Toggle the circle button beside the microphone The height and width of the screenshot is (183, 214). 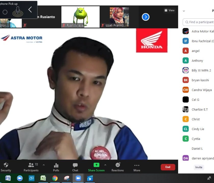pyautogui.click(x=5, y=12)
